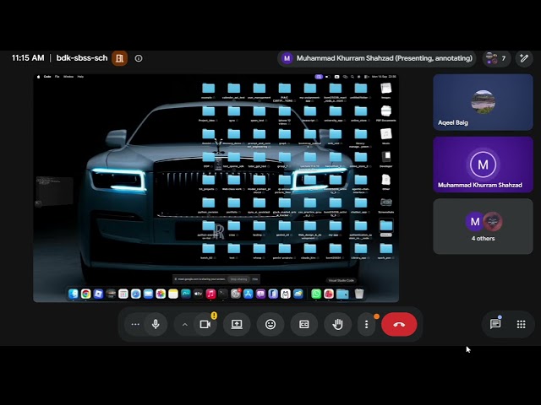Open the Help menu on shared screen
541x405 pixels.
coord(80,77)
